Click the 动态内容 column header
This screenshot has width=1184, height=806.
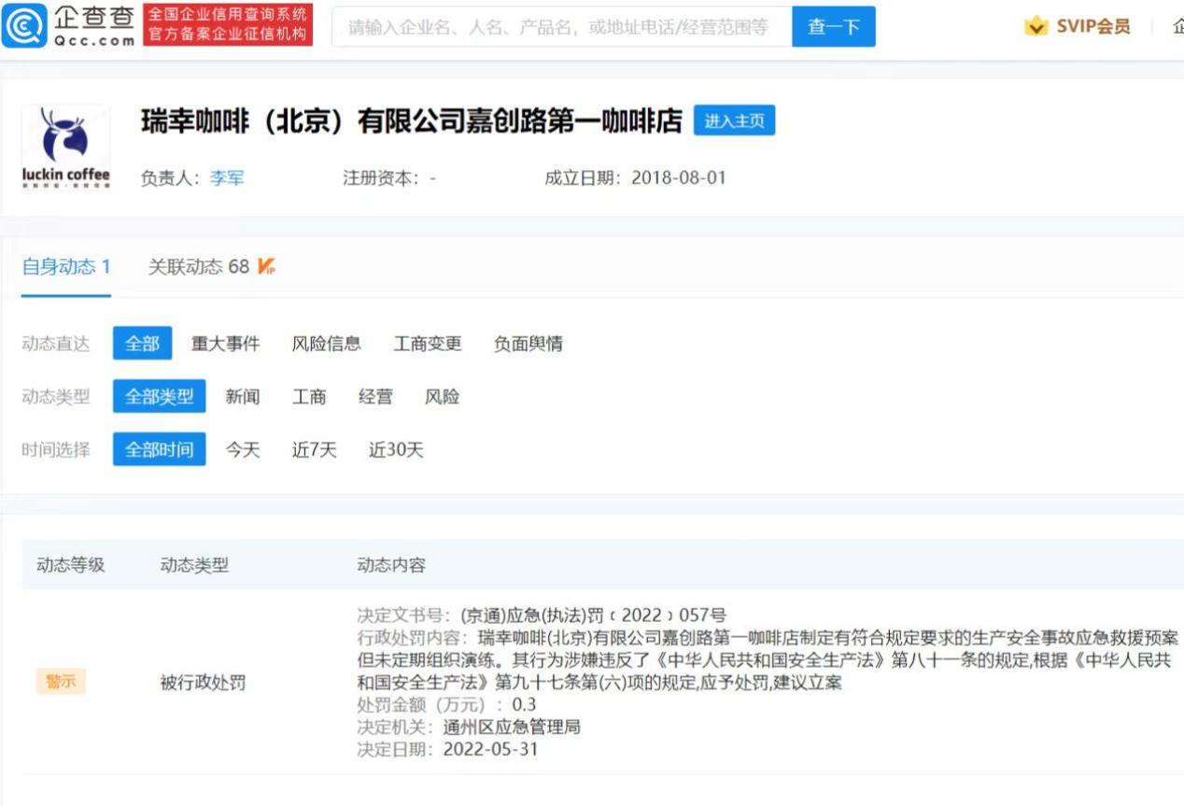coord(391,565)
